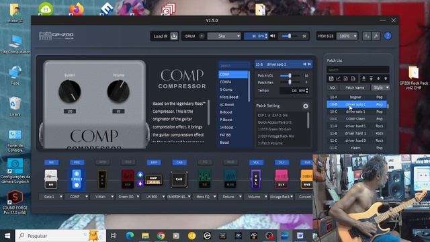Toggle the PRE block on/off tab

77,163
